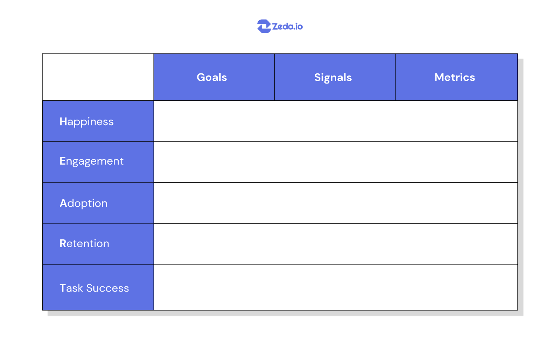560x357 pixels.
Task: Choose the Adoption row label
Action: [84, 203]
